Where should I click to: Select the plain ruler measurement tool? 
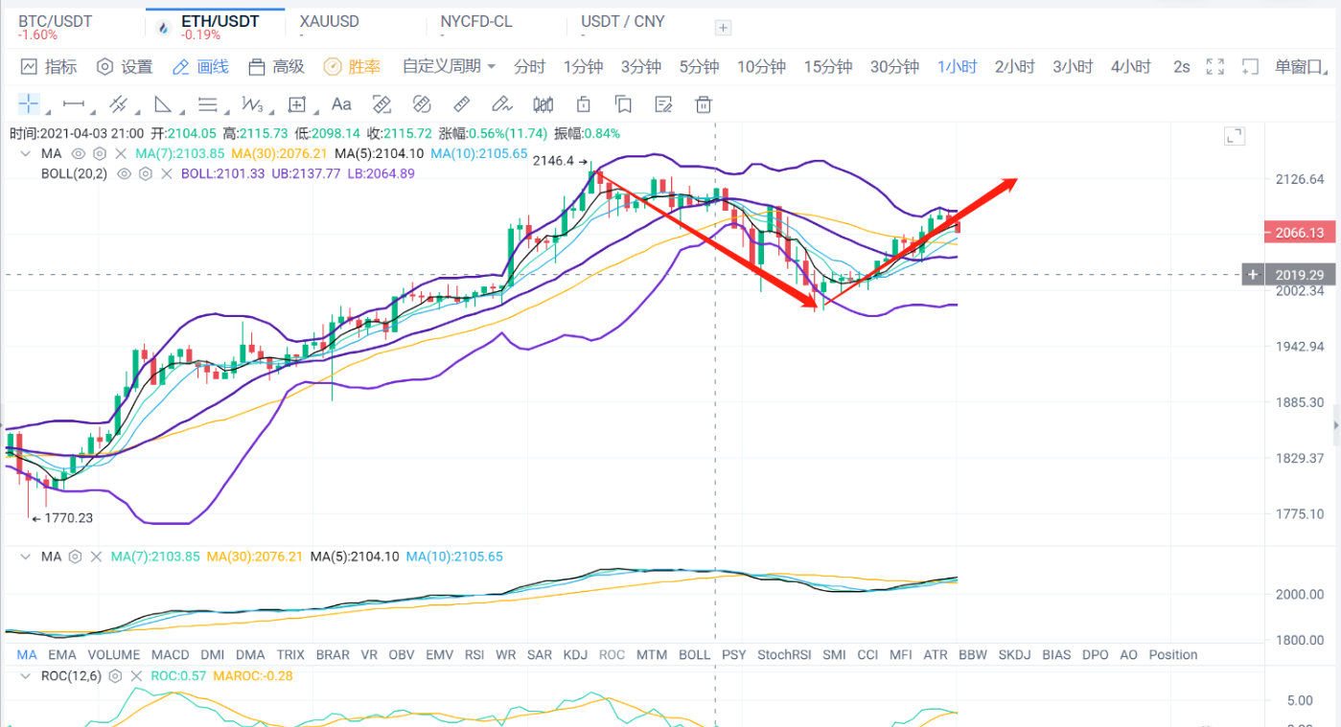461,104
